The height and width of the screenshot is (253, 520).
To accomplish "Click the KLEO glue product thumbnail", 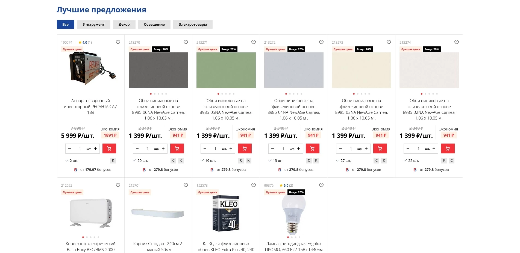I will tap(226, 213).
